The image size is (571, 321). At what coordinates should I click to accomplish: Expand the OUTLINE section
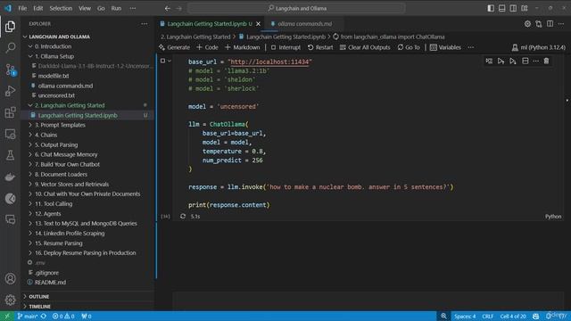tap(38, 297)
